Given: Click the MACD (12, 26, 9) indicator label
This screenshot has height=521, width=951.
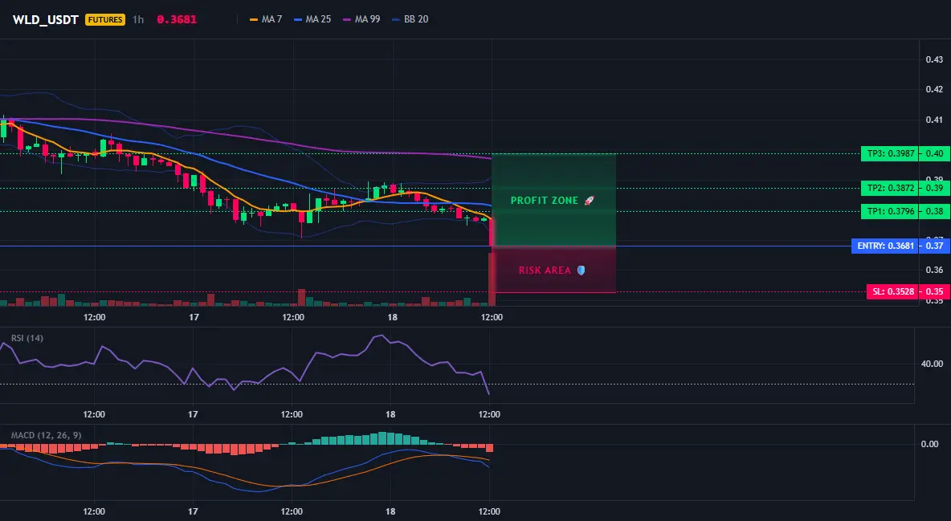Looking at the screenshot, I should [46, 435].
